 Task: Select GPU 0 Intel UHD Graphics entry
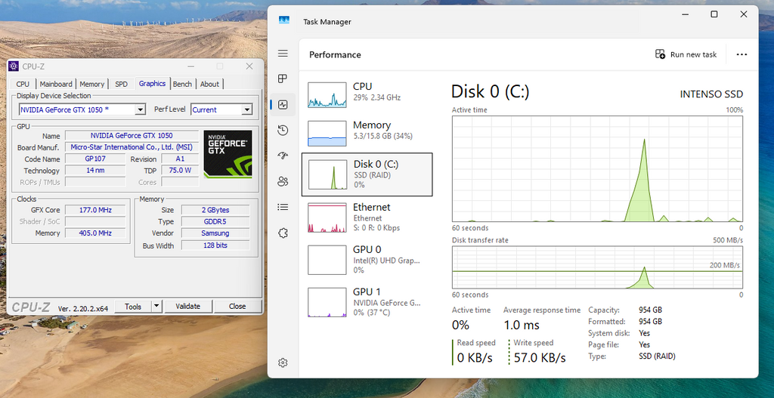click(367, 259)
